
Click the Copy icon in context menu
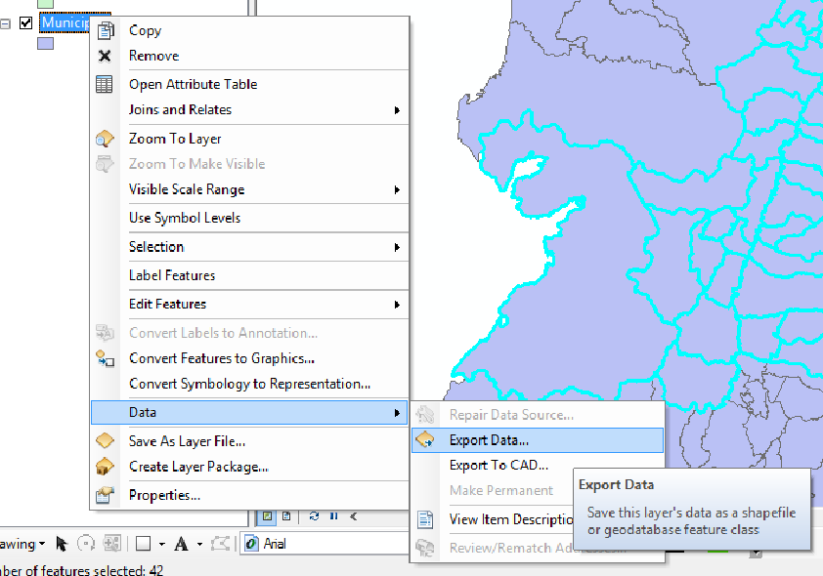point(105,30)
